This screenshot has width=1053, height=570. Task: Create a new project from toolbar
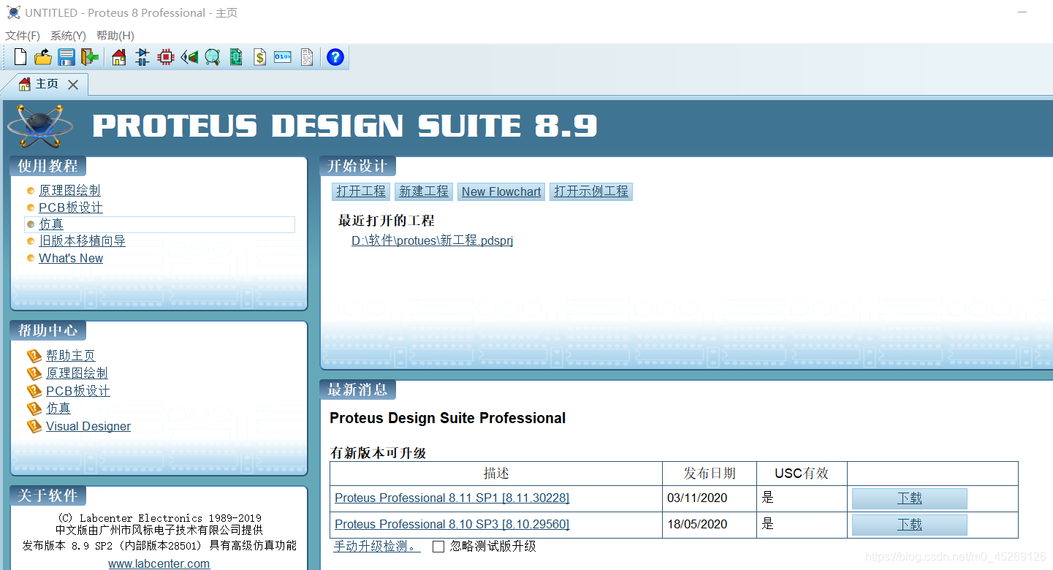[x=20, y=56]
